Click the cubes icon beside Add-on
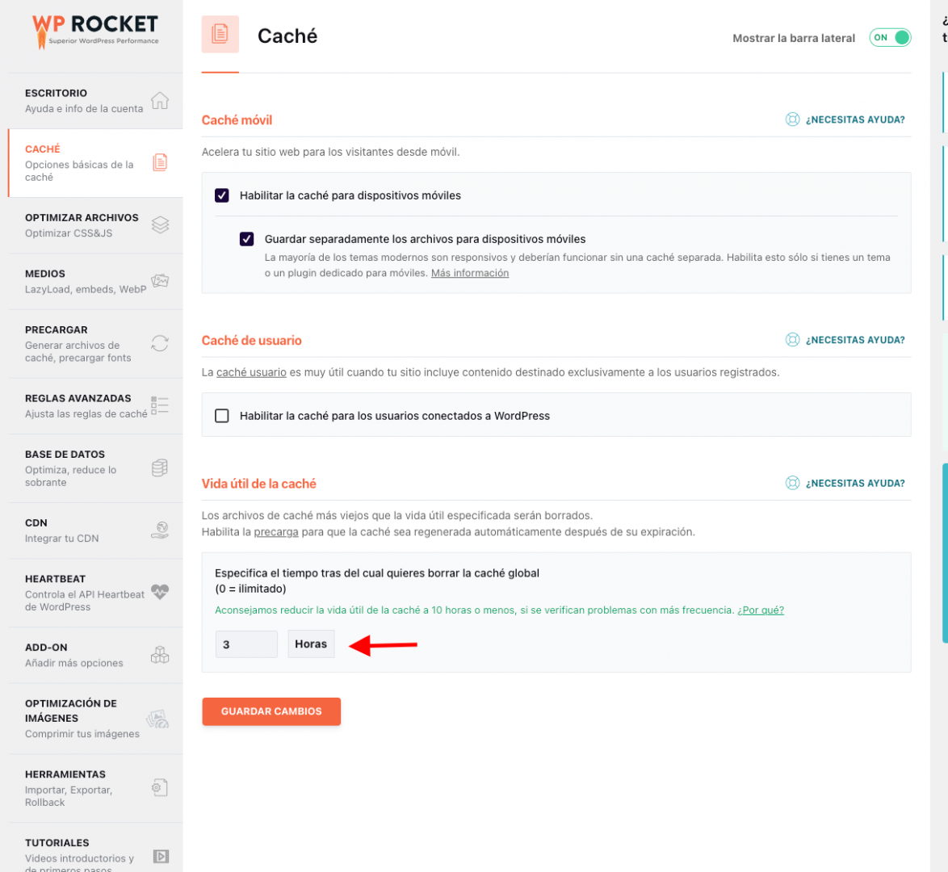Image resolution: width=948 pixels, height=872 pixels. (160, 655)
